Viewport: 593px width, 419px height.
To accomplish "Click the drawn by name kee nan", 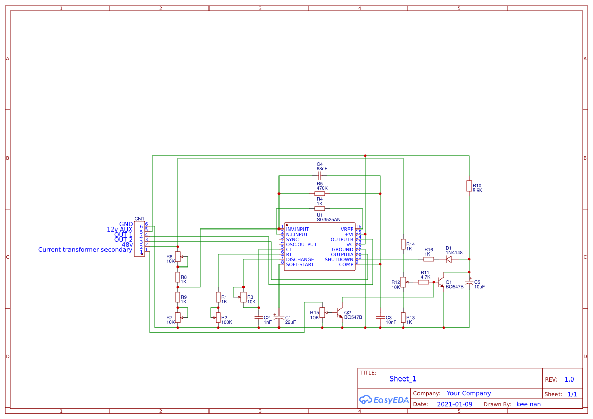I will [x=529, y=404].
